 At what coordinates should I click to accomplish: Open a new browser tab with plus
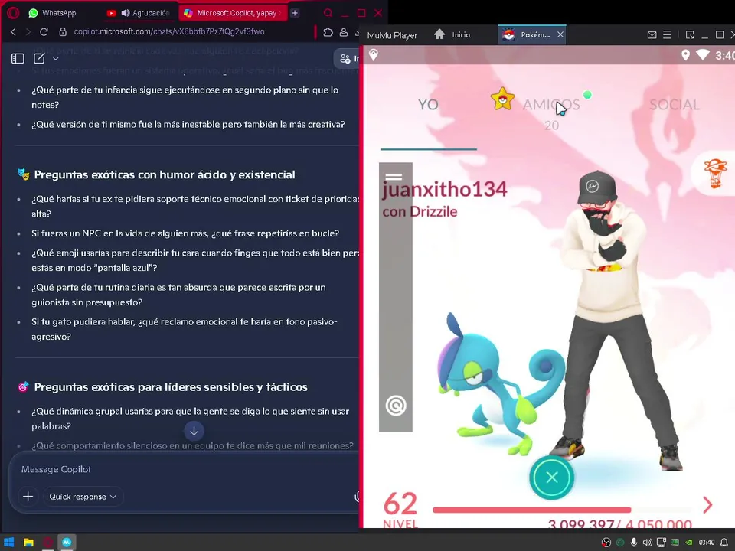pos(295,13)
